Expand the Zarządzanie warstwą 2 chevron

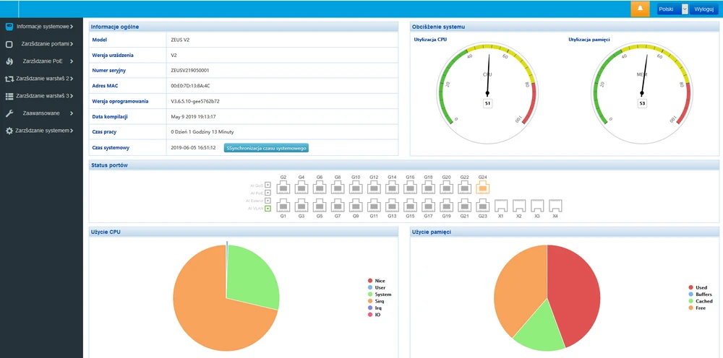[x=75, y=79]
